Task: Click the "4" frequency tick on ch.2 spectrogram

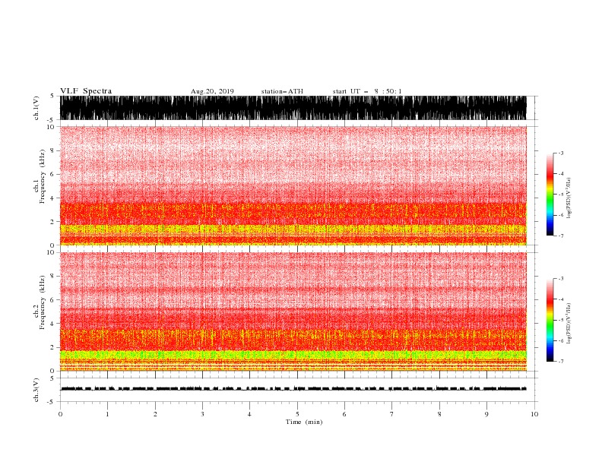Action: coord(53,324)
